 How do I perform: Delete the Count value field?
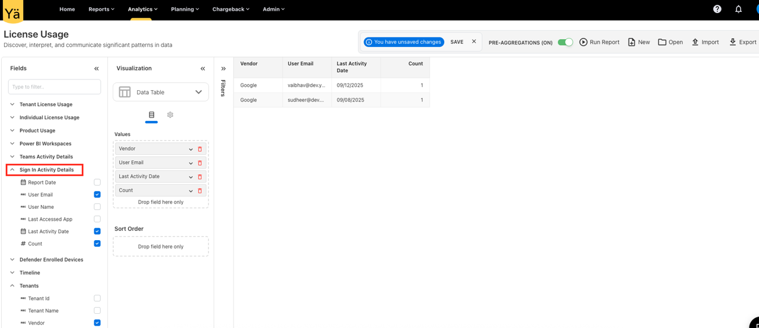[200, 191]
